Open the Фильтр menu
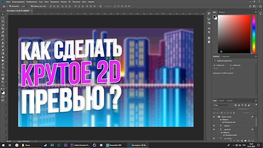This screenshot has height=148, width=263. [x=64, y=2]
